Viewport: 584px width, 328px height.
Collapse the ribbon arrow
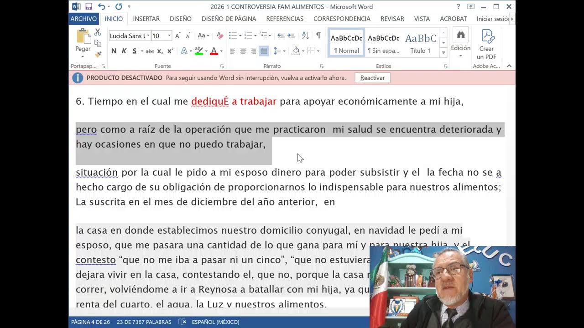click(509, 66)
